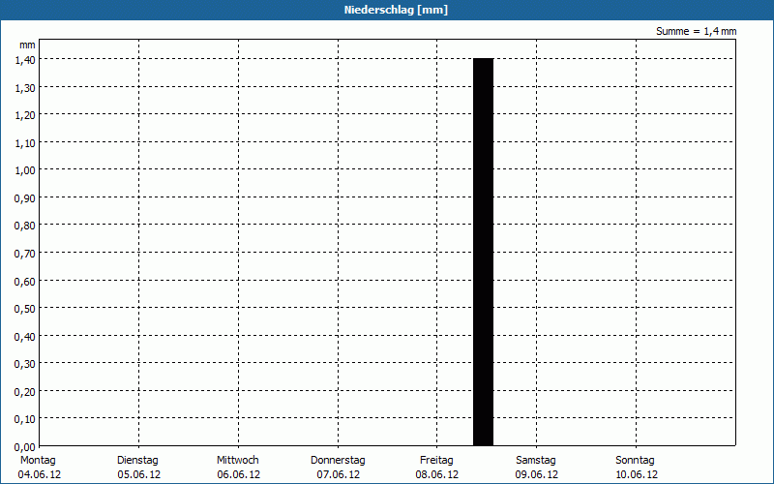Click the Dienstag axis label

click(x=137, y=460)
